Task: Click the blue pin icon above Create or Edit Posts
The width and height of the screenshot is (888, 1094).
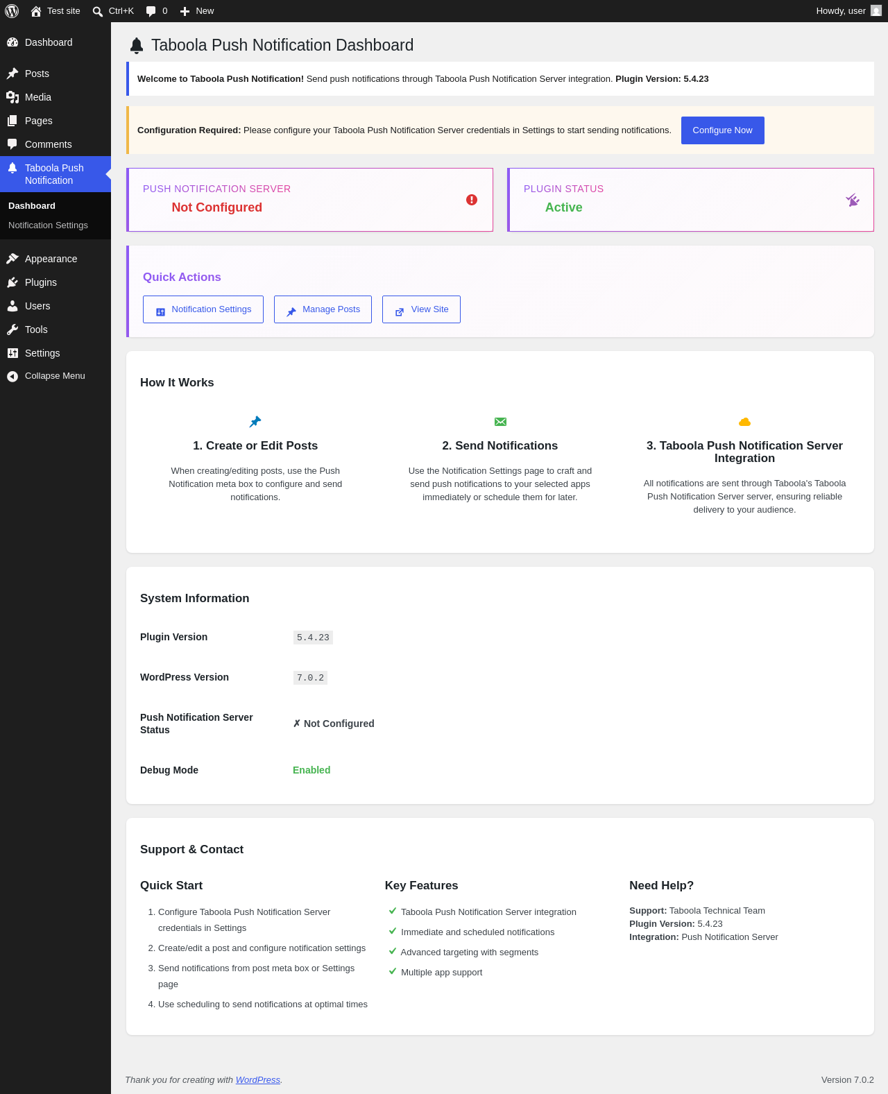Action: pos(255,422)
